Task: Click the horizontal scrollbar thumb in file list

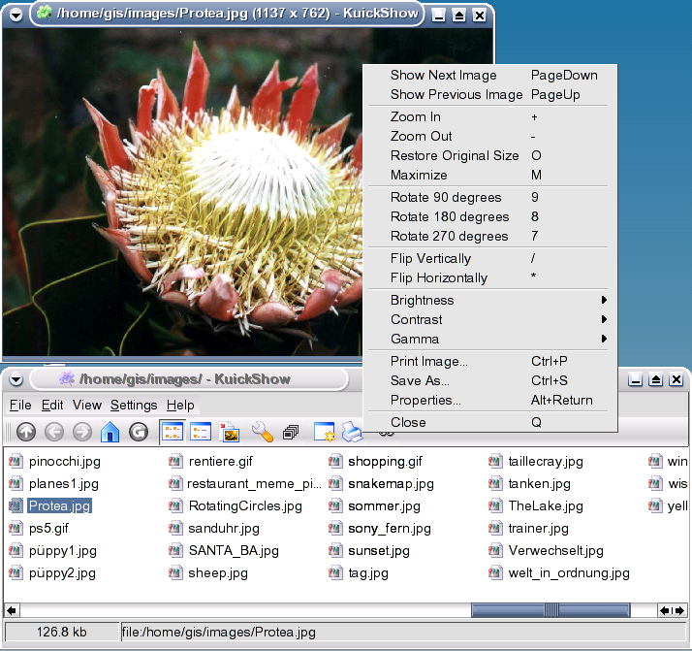Action: coord(552,610)
